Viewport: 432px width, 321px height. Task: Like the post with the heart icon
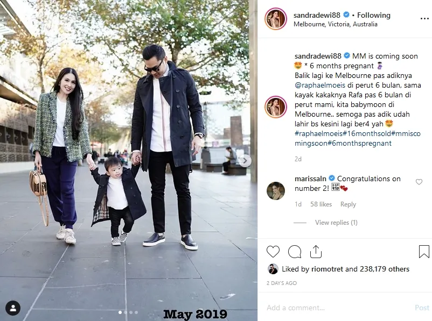[x=273, y=252]
